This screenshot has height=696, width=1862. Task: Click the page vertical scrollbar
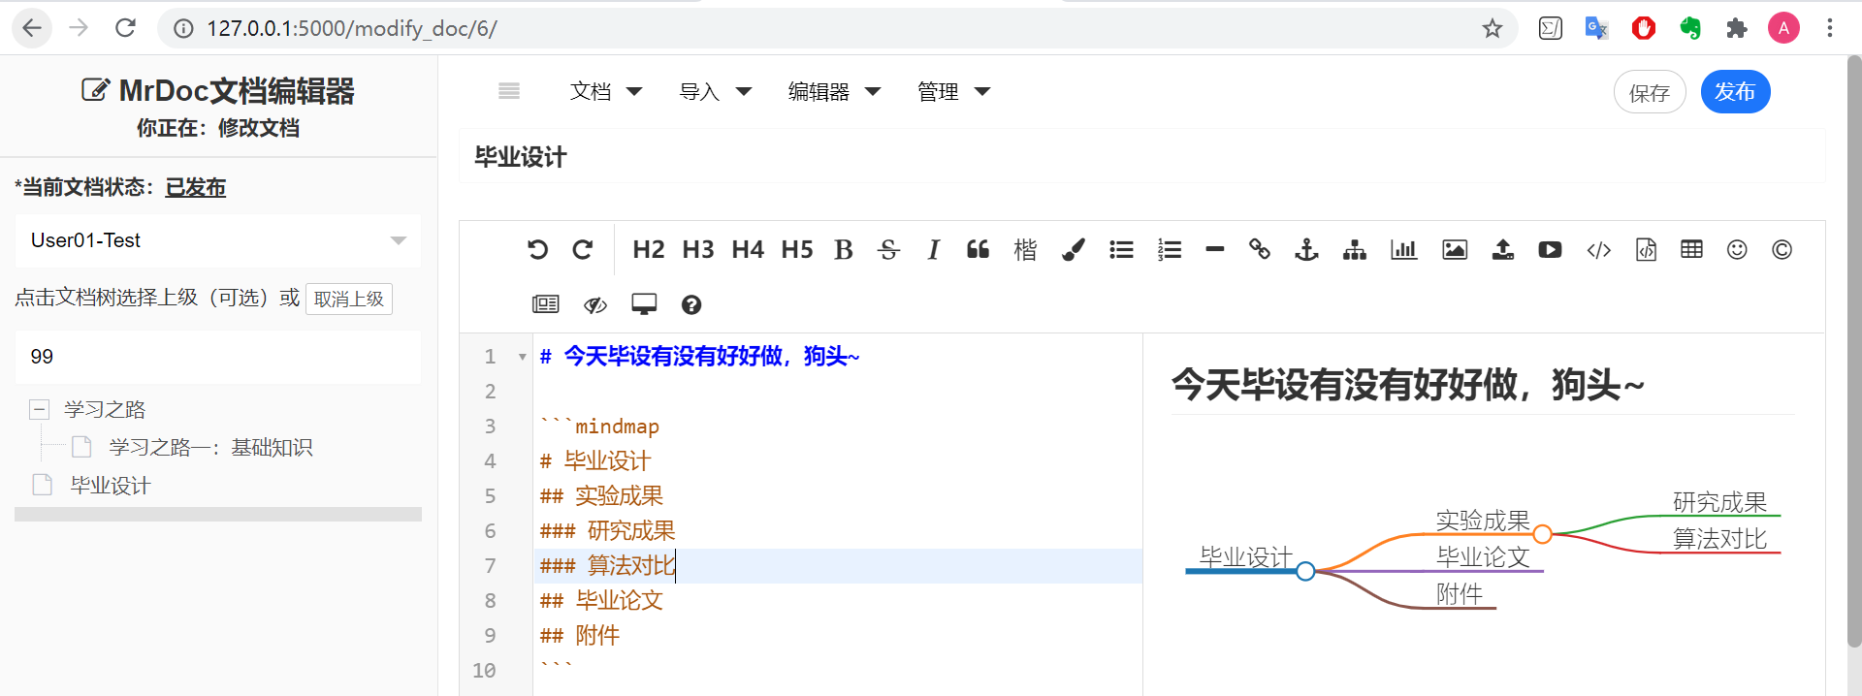point(1853,349)
